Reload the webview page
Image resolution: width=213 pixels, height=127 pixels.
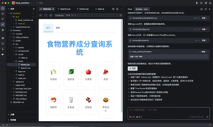click(x=51, y=15)
